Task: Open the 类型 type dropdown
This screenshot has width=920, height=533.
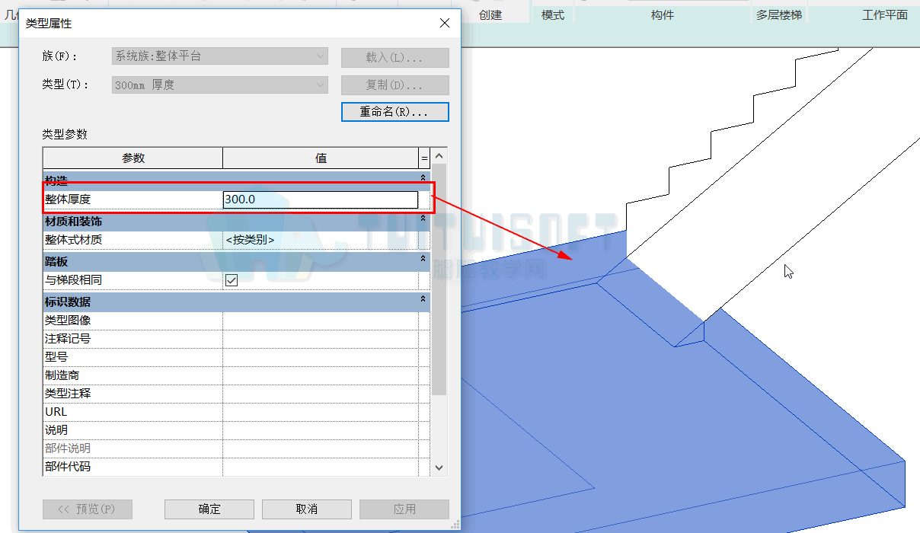Action: [219, 85]
